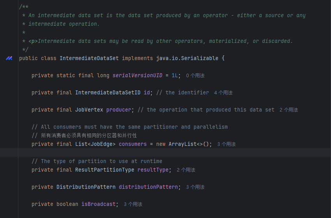Screen dimensions: 331x218
Task: Click the gutter icon beside the IntermediateDataSet class
Action: click(9, 58)
